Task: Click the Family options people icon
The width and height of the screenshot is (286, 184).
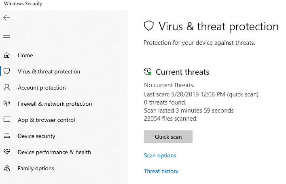Action: tap(6, 168)
